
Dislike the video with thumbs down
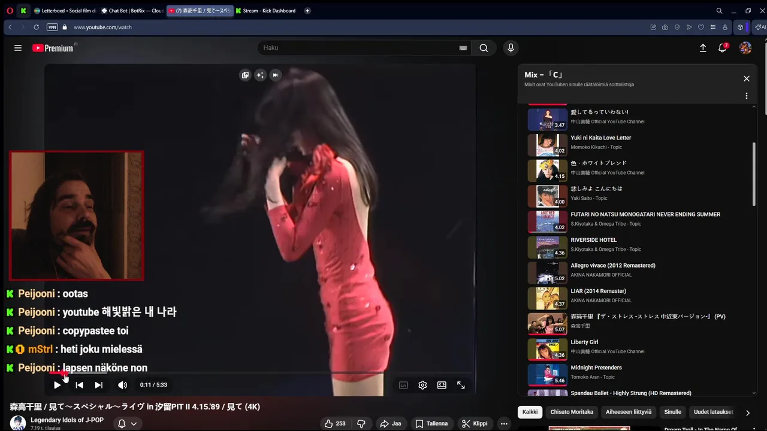[x=361, y=423]
